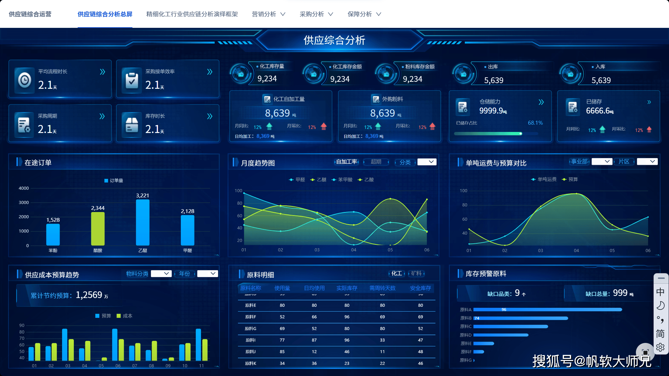Click the document gear icon for 采购周期
This screenshot has width=669, height=376.
(x=24, y=125)
